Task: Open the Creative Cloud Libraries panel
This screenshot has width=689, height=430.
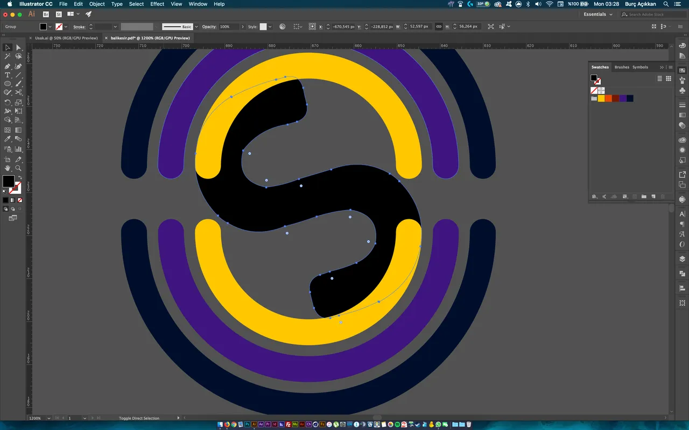Action: point(682,140)
